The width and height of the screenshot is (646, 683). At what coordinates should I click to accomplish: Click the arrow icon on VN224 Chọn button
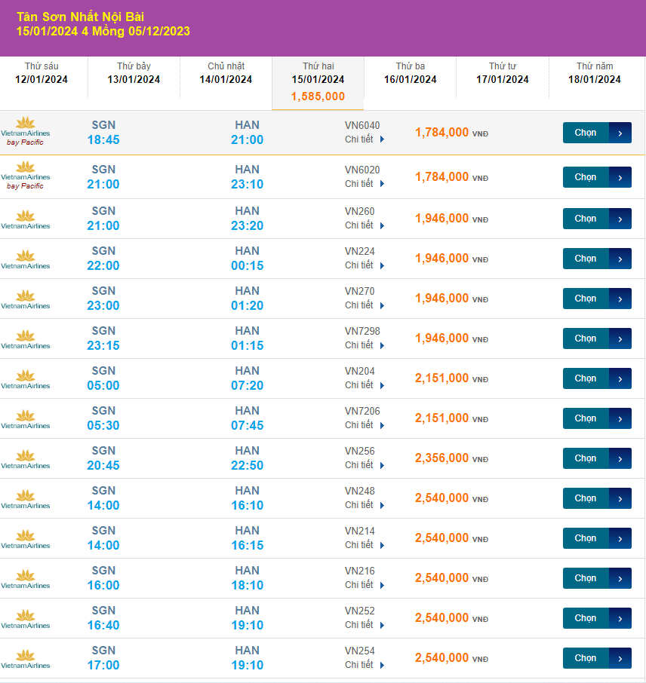pyautogui.click(x=620, y=259)
